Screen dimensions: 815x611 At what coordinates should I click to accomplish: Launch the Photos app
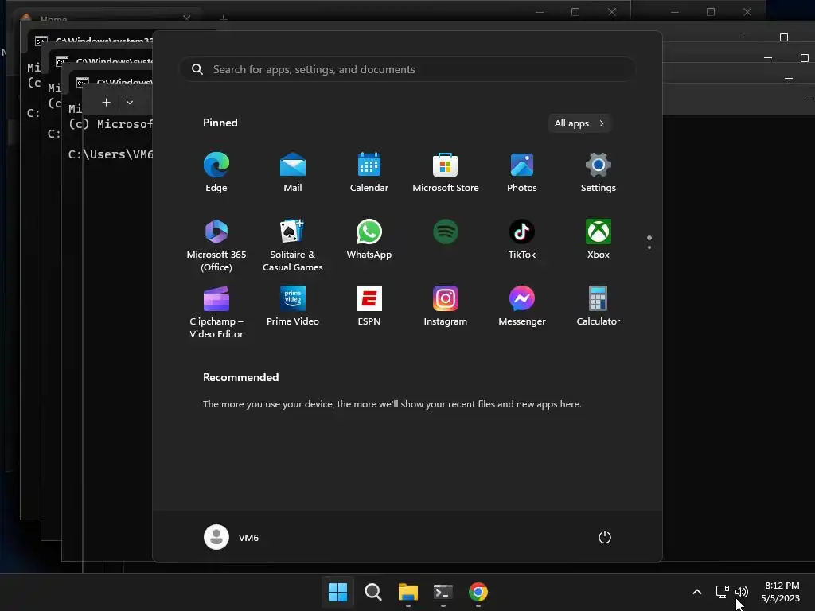(x=522, y=173)
